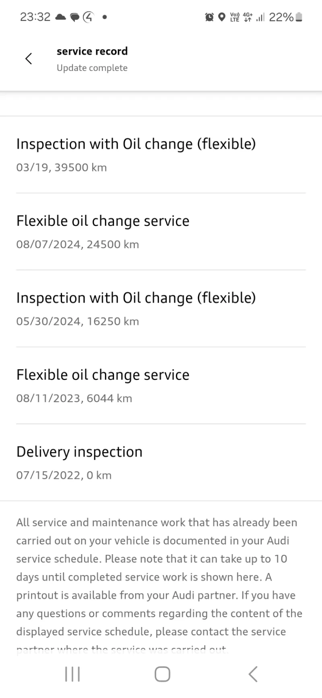The height and width of the screenshot is (698, 322).
Task: Tap the chat bubble notification icon
Action: click(x=75, y=17)
